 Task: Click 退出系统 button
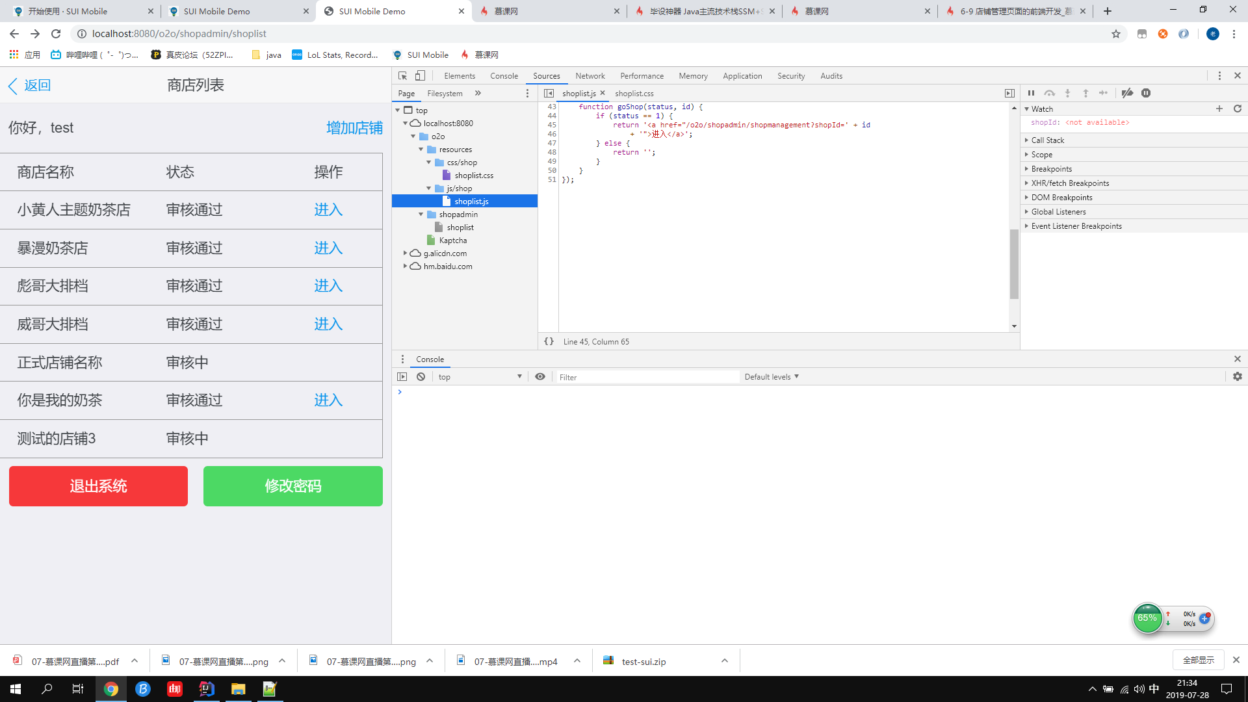(97, 486)
